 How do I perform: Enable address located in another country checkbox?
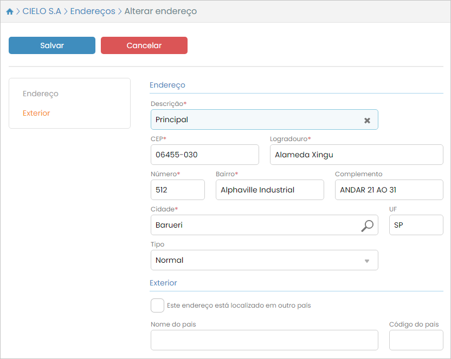157,305
